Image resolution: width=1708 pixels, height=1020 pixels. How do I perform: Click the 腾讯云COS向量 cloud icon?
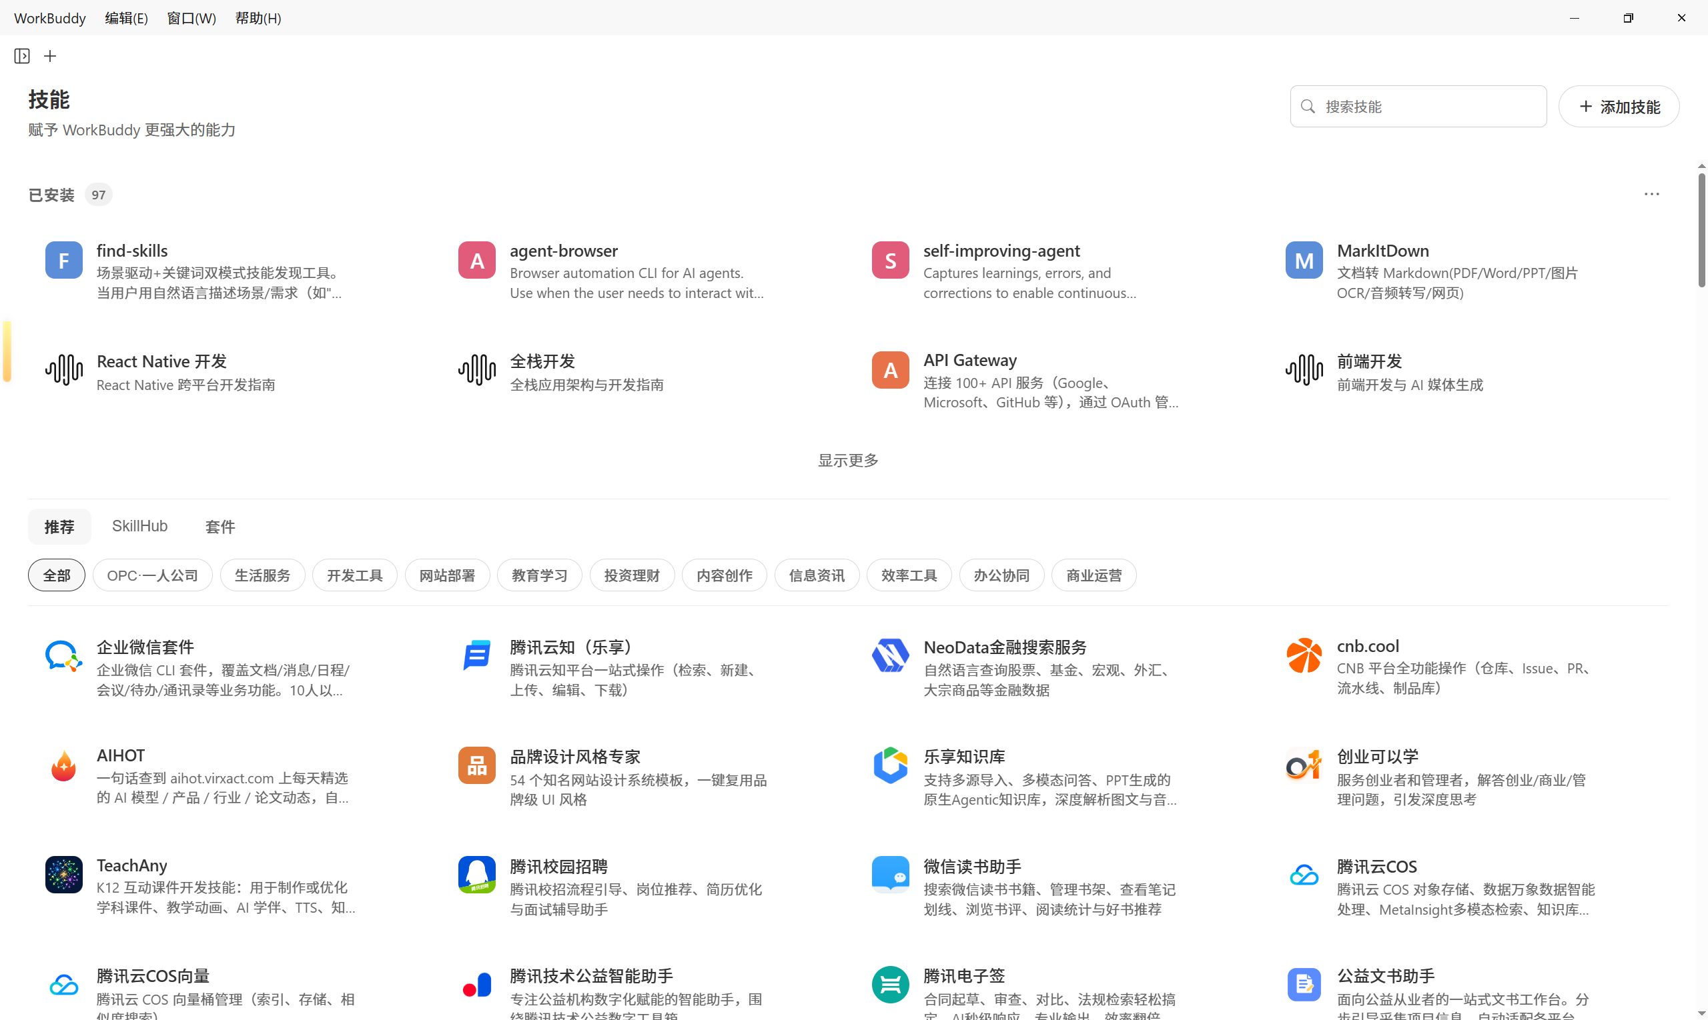coord(64,984)
